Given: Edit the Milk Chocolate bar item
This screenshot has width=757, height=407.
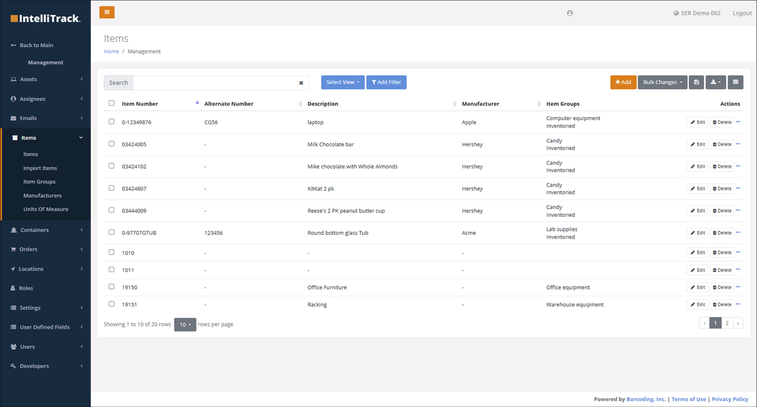Looking at the screenshot, I should click(x=698, y=144).
